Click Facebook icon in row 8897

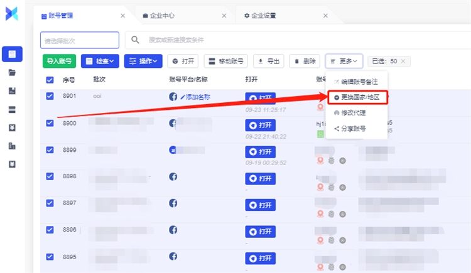click(173, 203)
